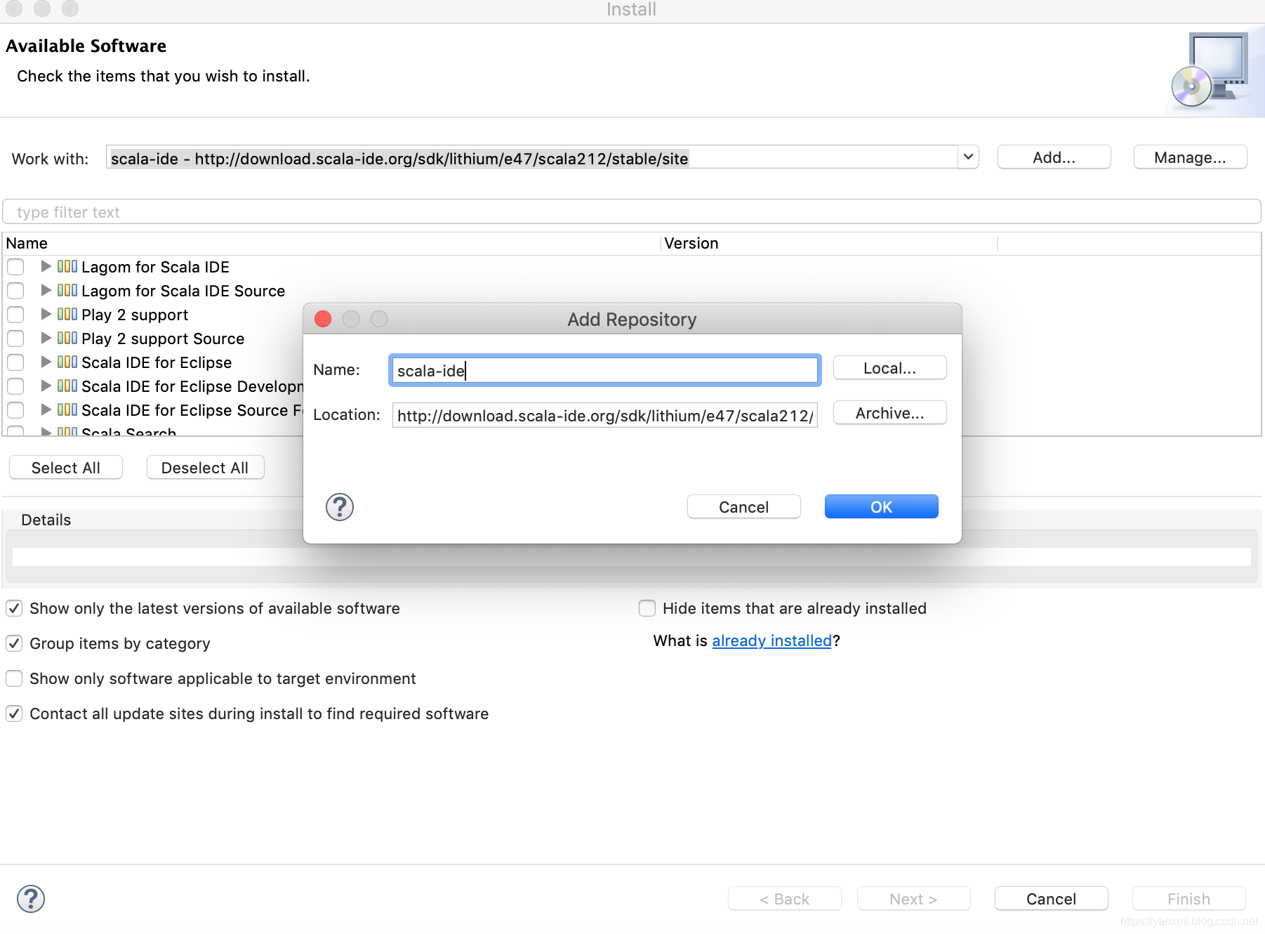Click the help icon in Add Repository dialog

point(340,507)
